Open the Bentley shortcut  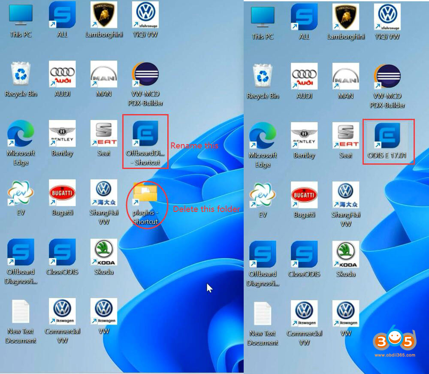(62, 133)
